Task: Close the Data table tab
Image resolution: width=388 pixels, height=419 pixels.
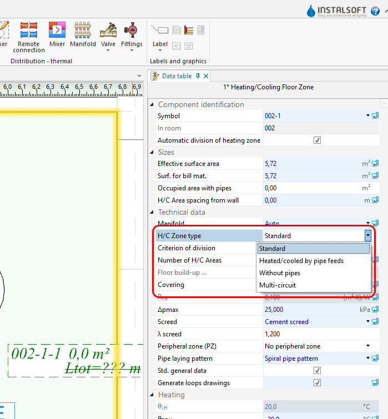Action: pos(206,76)
